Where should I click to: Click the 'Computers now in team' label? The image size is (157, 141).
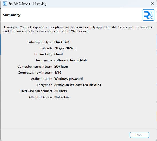(x=35, y=73)
